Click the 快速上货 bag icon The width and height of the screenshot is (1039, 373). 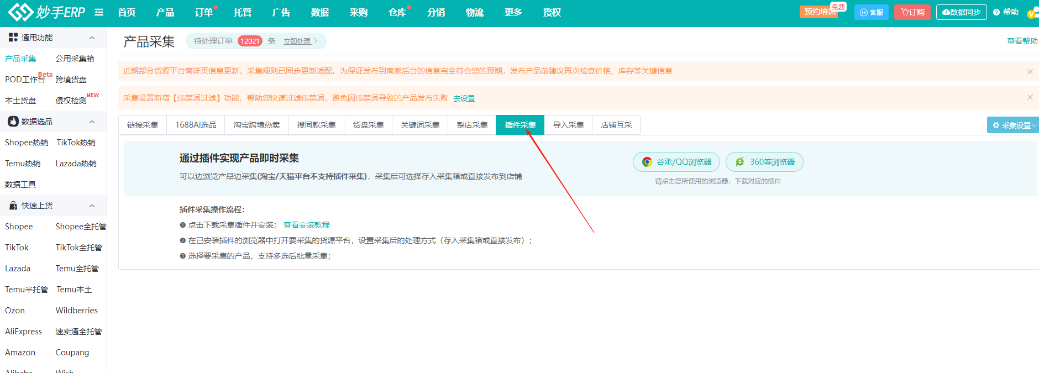point(13,206)
